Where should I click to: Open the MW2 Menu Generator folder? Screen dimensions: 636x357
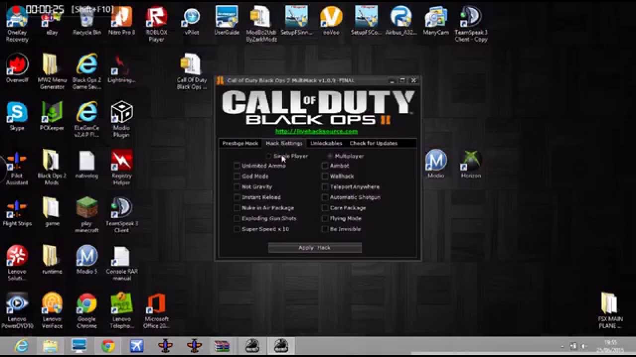pos(52,72)
